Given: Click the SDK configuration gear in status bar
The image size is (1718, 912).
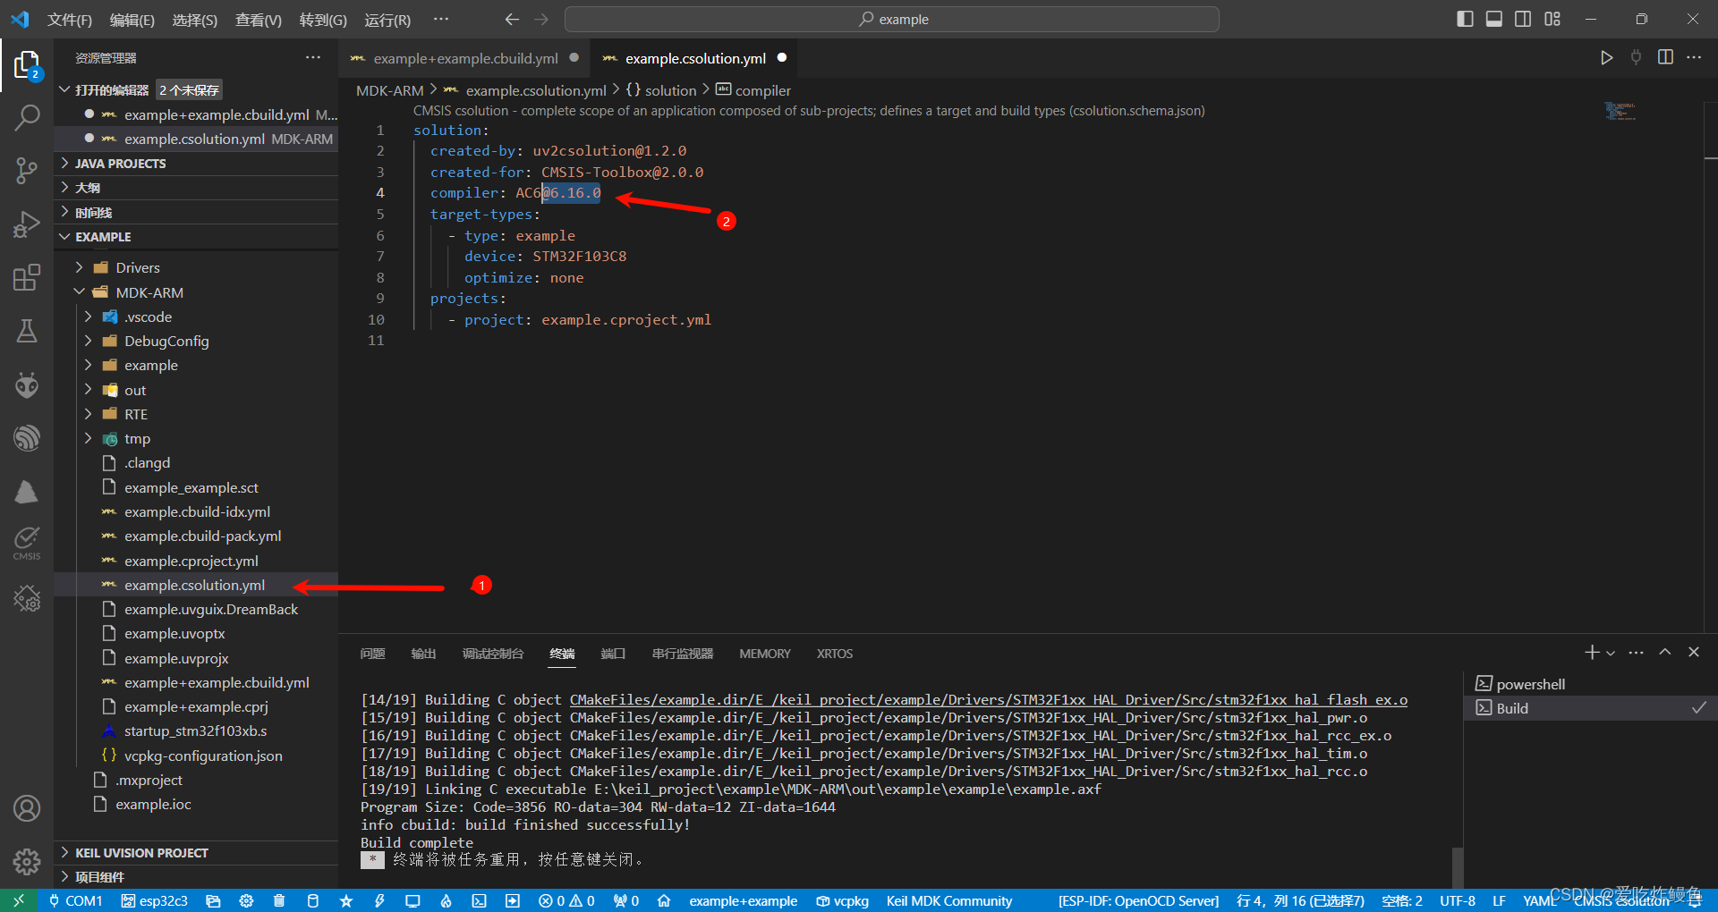Looking at the screenshot, I should (246, 900).
